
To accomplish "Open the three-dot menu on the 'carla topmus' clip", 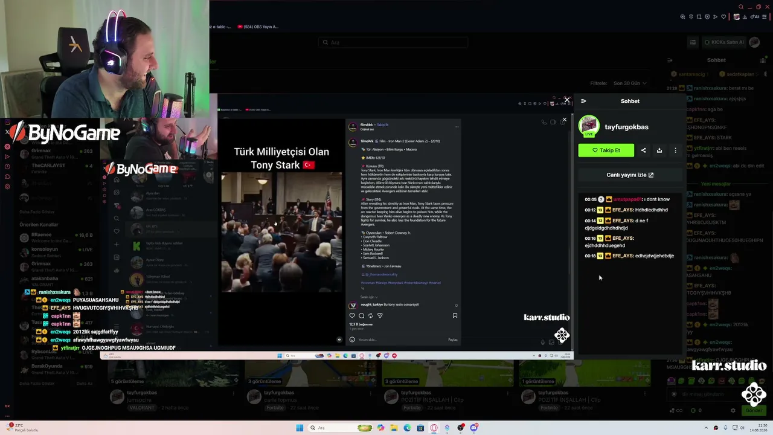I will (370, 393).
